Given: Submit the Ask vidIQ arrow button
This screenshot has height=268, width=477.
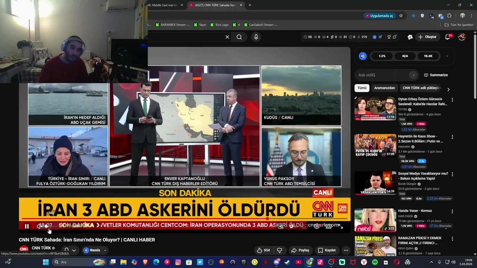Looking at the screenshot, I should pyautogui.click(x=413, y=75).
